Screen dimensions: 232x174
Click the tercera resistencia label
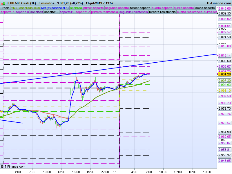(x=162, y=12)
